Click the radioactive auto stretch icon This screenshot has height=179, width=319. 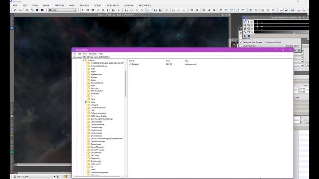245,29
